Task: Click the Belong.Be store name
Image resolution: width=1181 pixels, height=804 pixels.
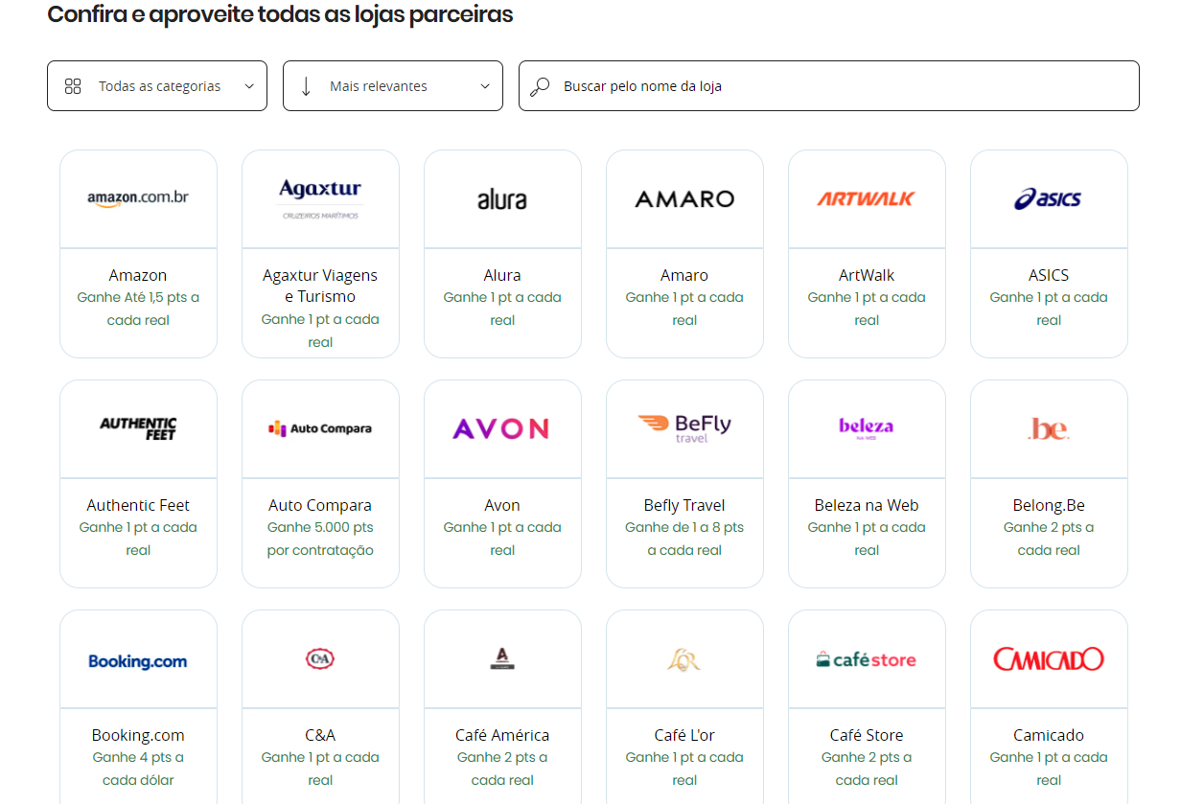Action: pyautogui.click(x=1049, y=505)
